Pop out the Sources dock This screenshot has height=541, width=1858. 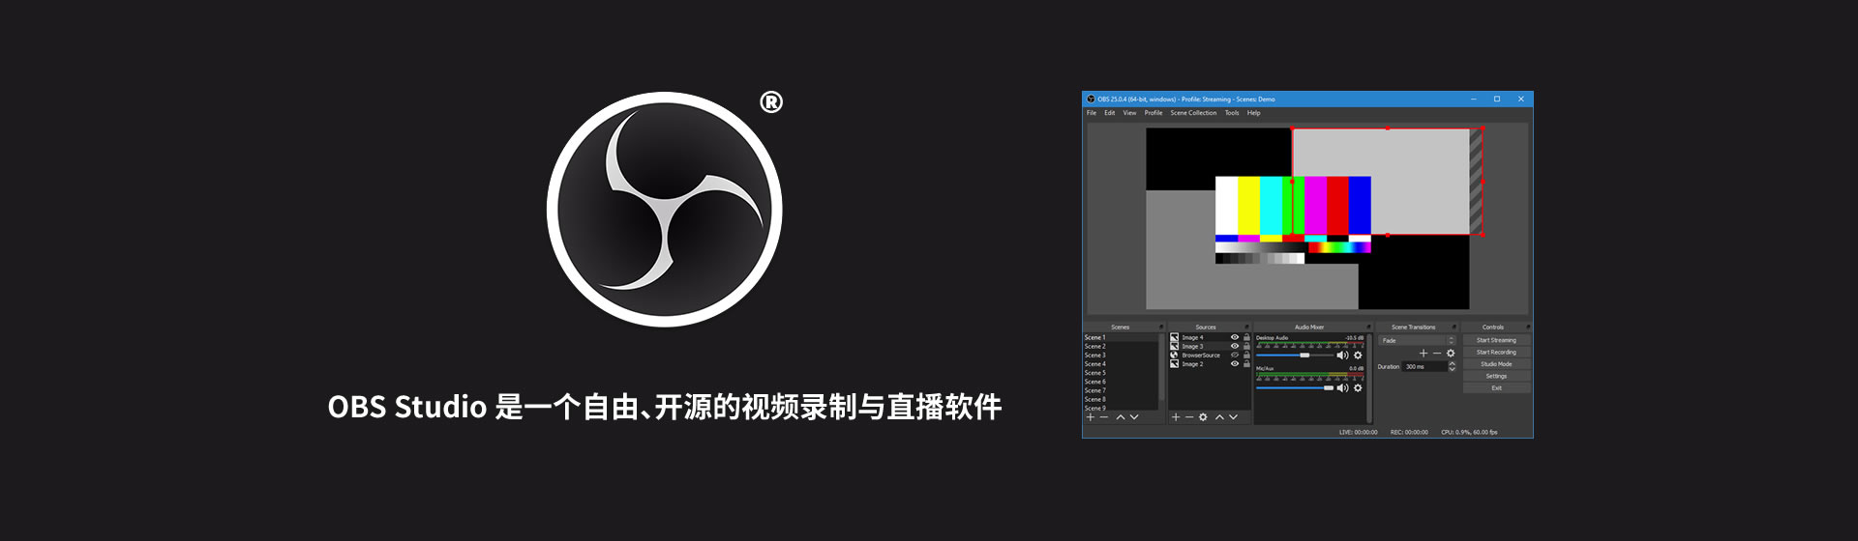point(1247,327)
